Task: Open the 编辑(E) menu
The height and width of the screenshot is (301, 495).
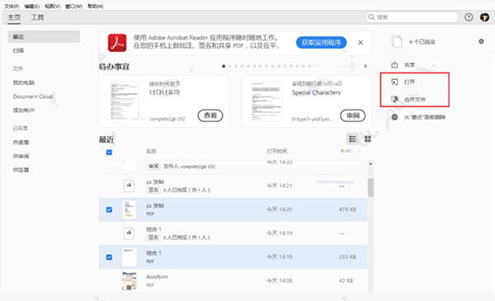Action: 31,6
